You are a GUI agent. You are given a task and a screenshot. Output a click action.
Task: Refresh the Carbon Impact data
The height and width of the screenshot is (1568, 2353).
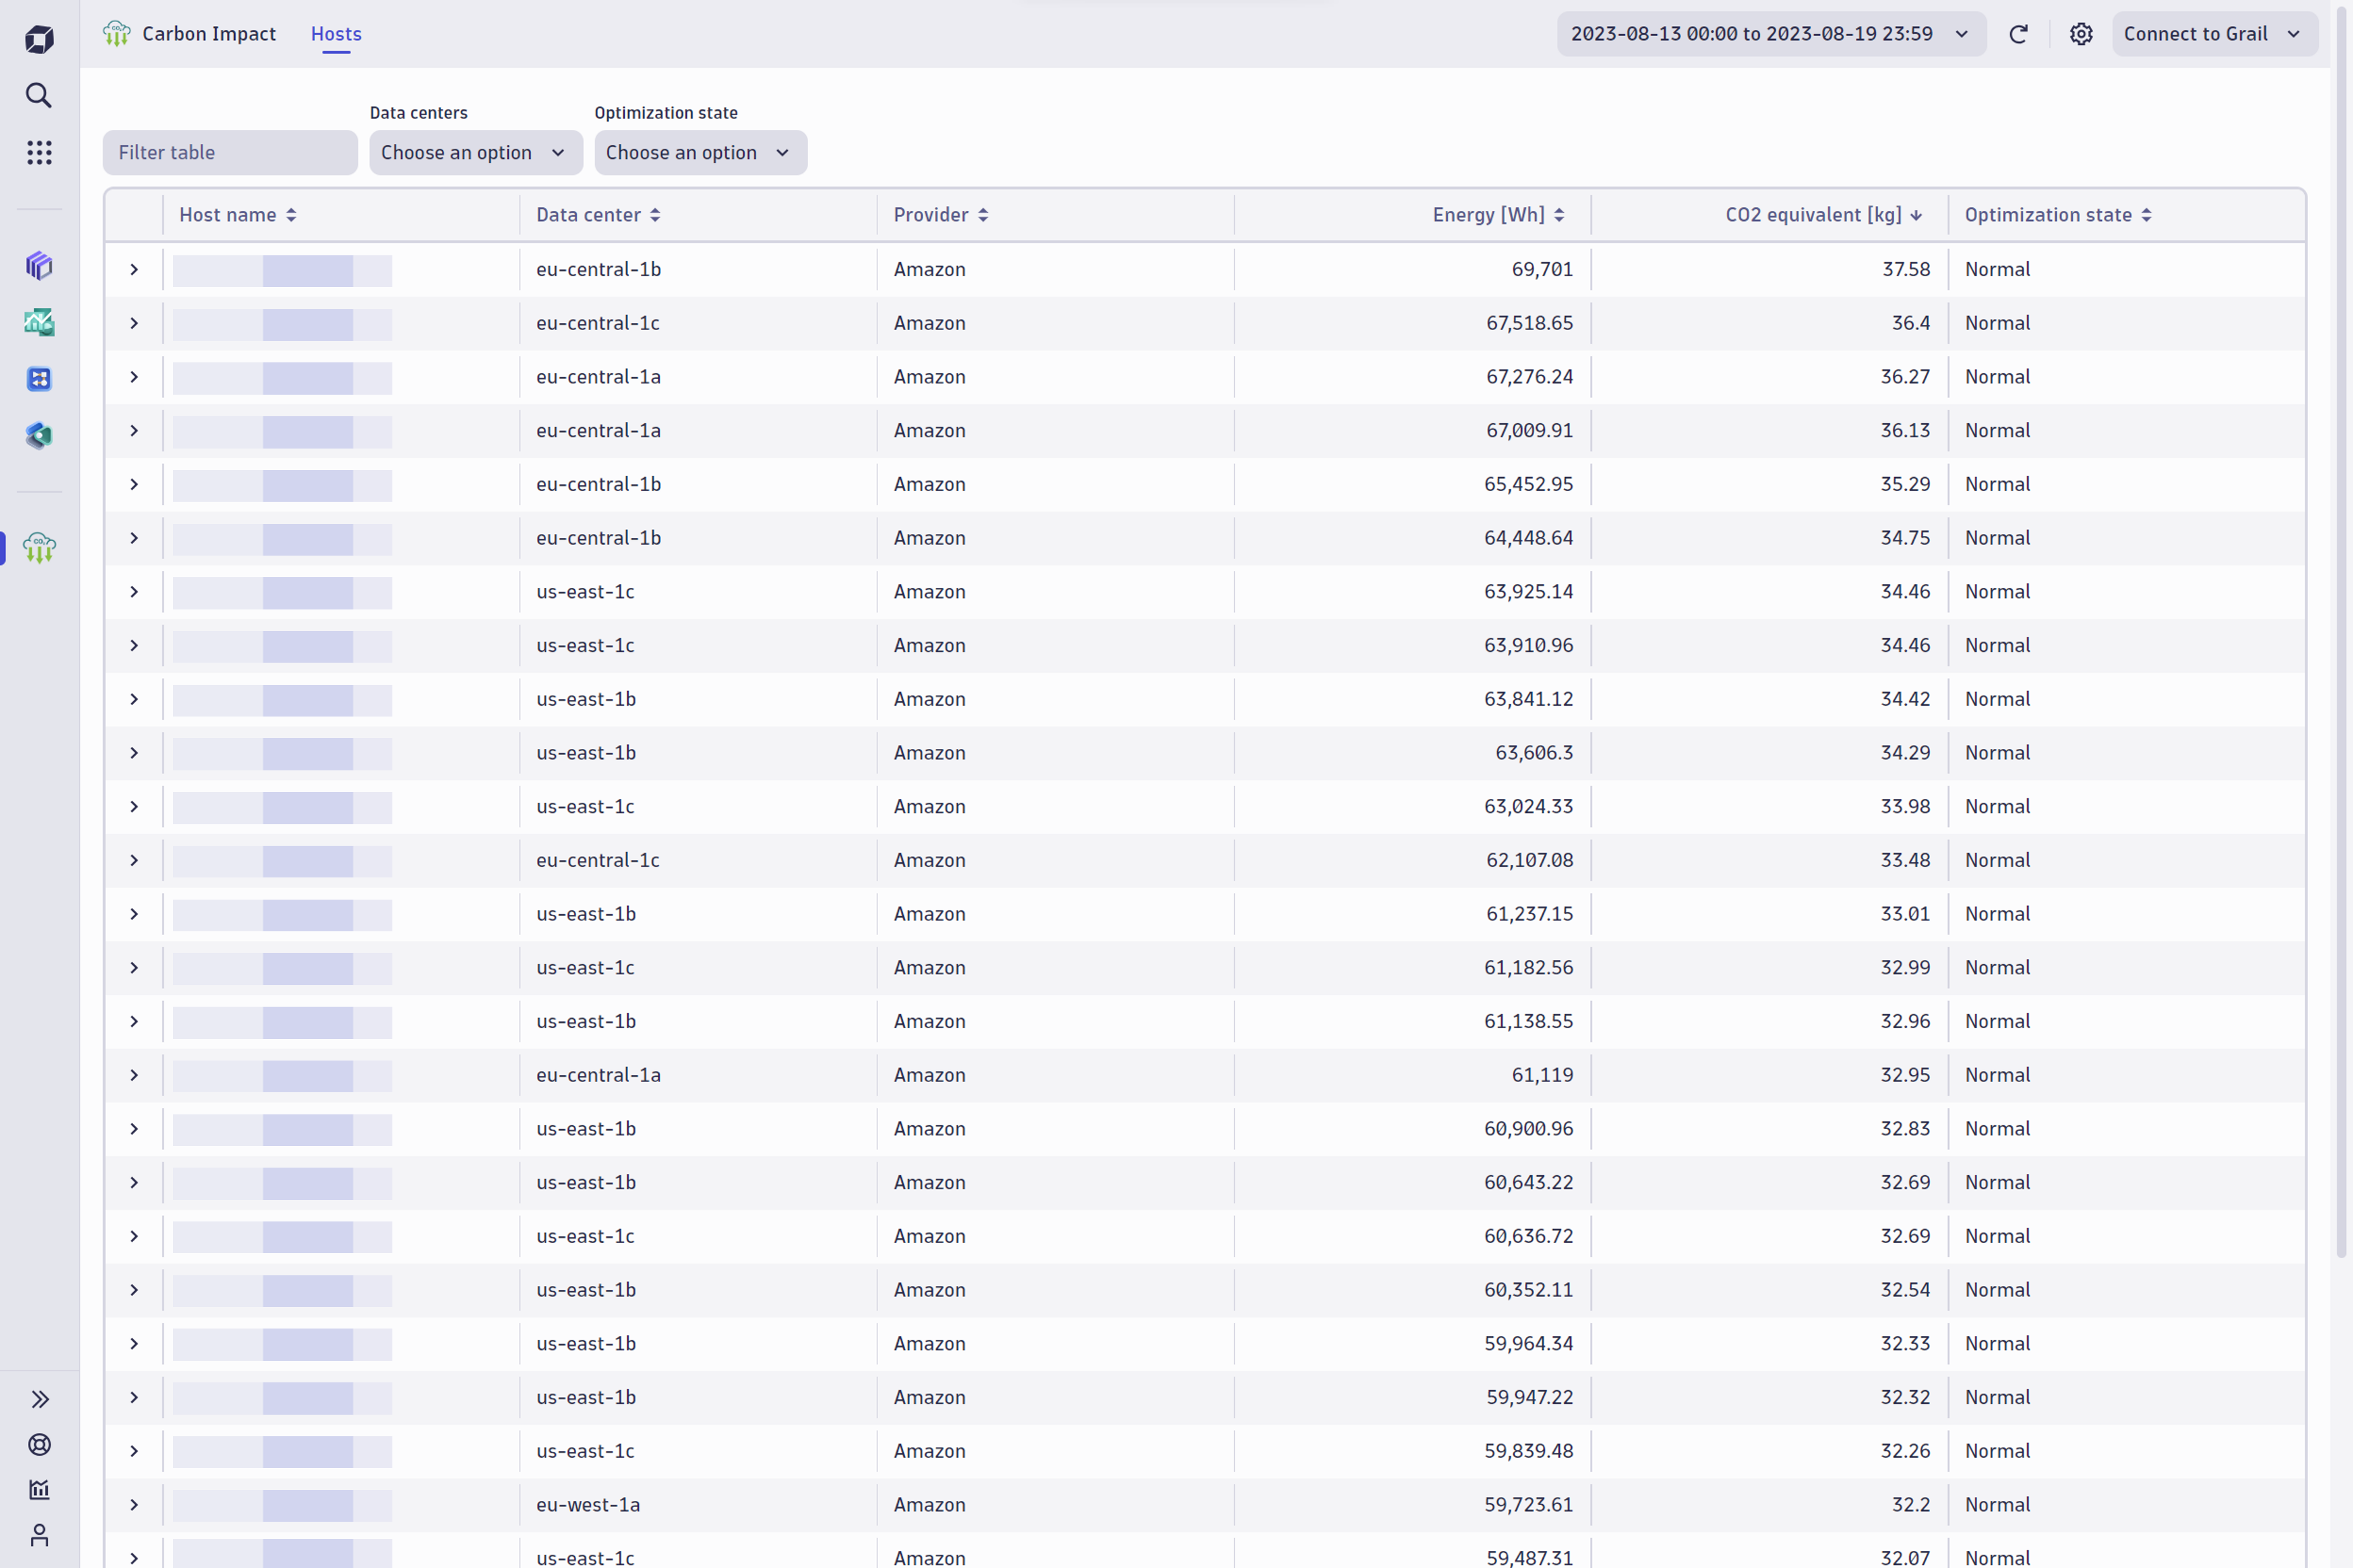click(2019, 33)
